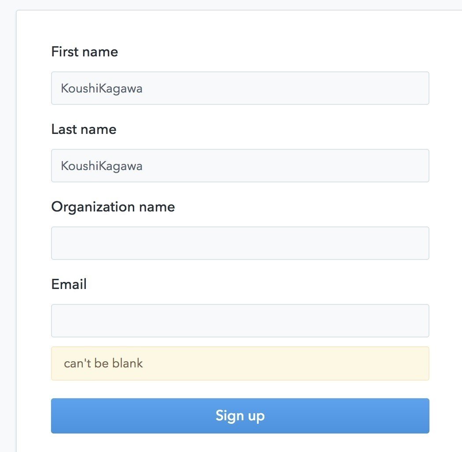Focus the empty Organization name field

click(x=240, y=243)
